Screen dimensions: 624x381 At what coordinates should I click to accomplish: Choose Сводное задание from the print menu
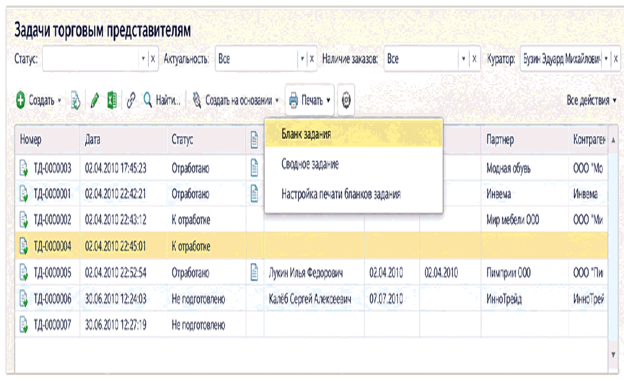pos(354,164)
